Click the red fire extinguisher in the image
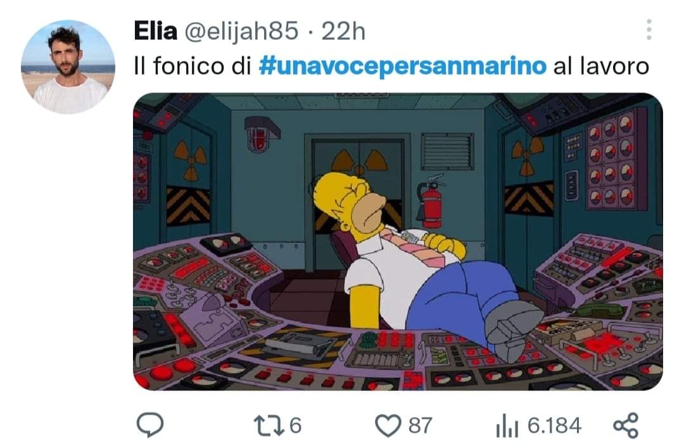 (x=430, y=201)
